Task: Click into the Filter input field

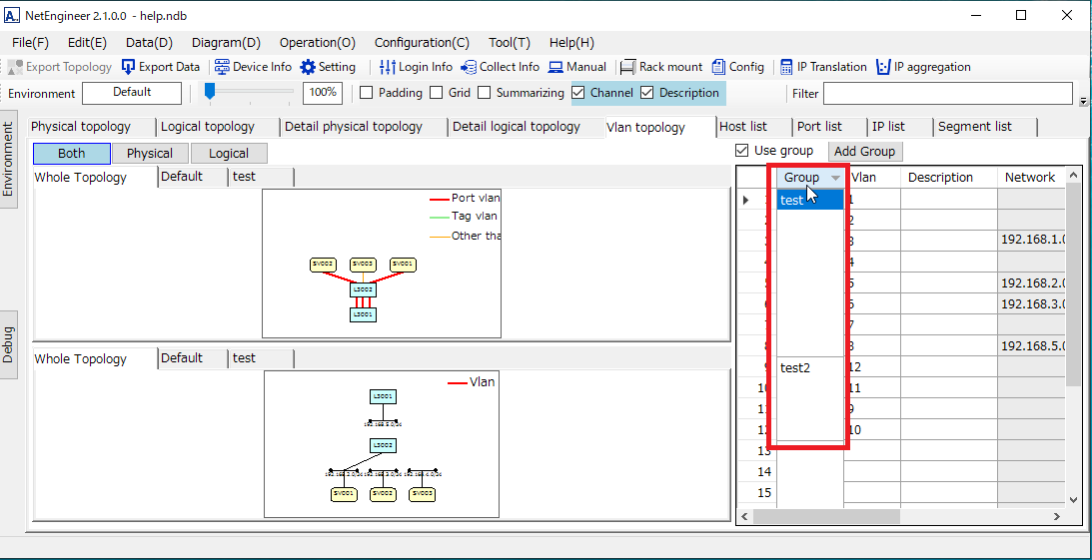Action: click(x=949, y=93)
